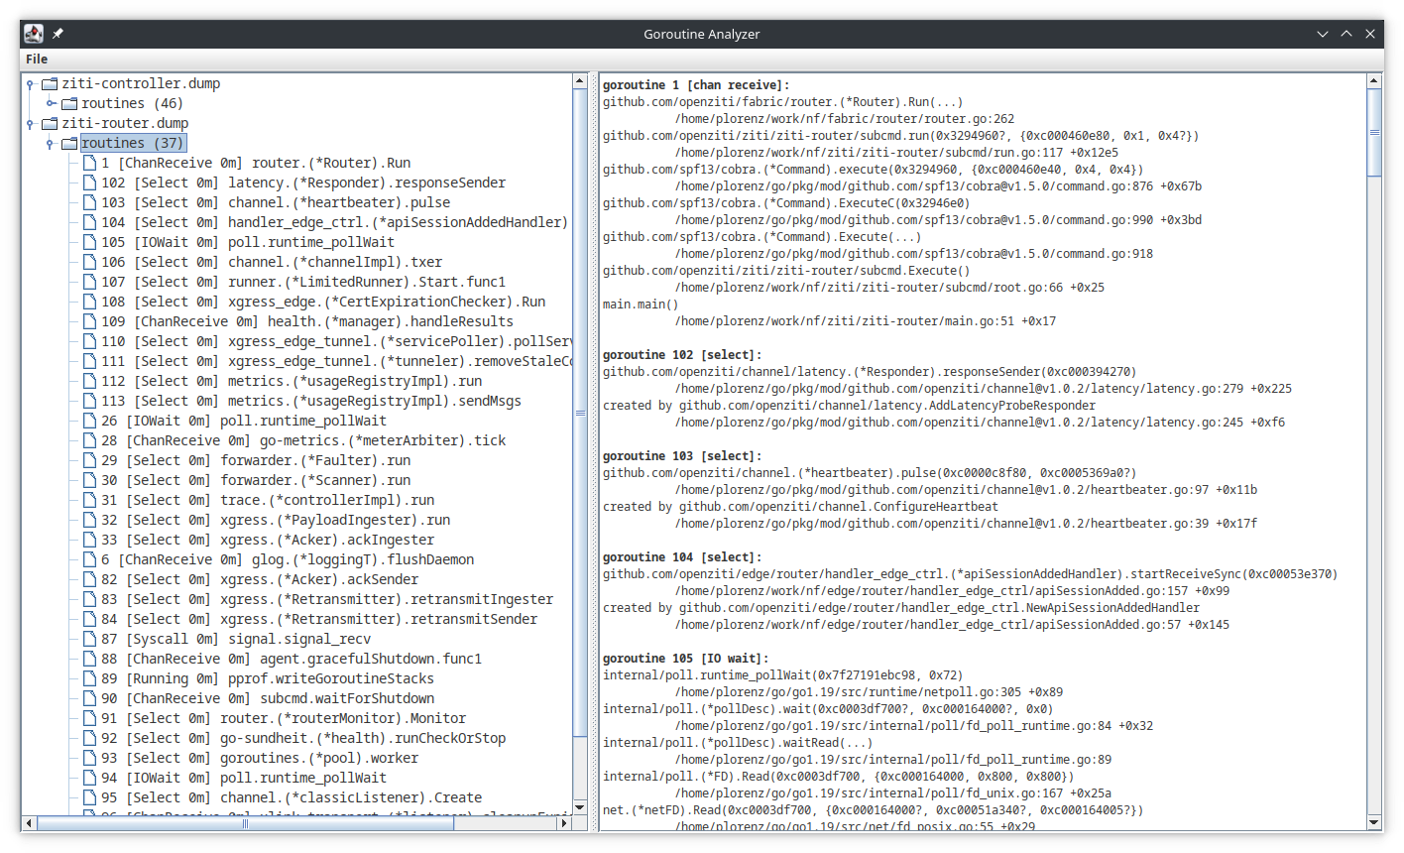Viewport: 1404px width, 853px height.
Task: Click the ziti-router.dump folder icon
Action: 50,124
